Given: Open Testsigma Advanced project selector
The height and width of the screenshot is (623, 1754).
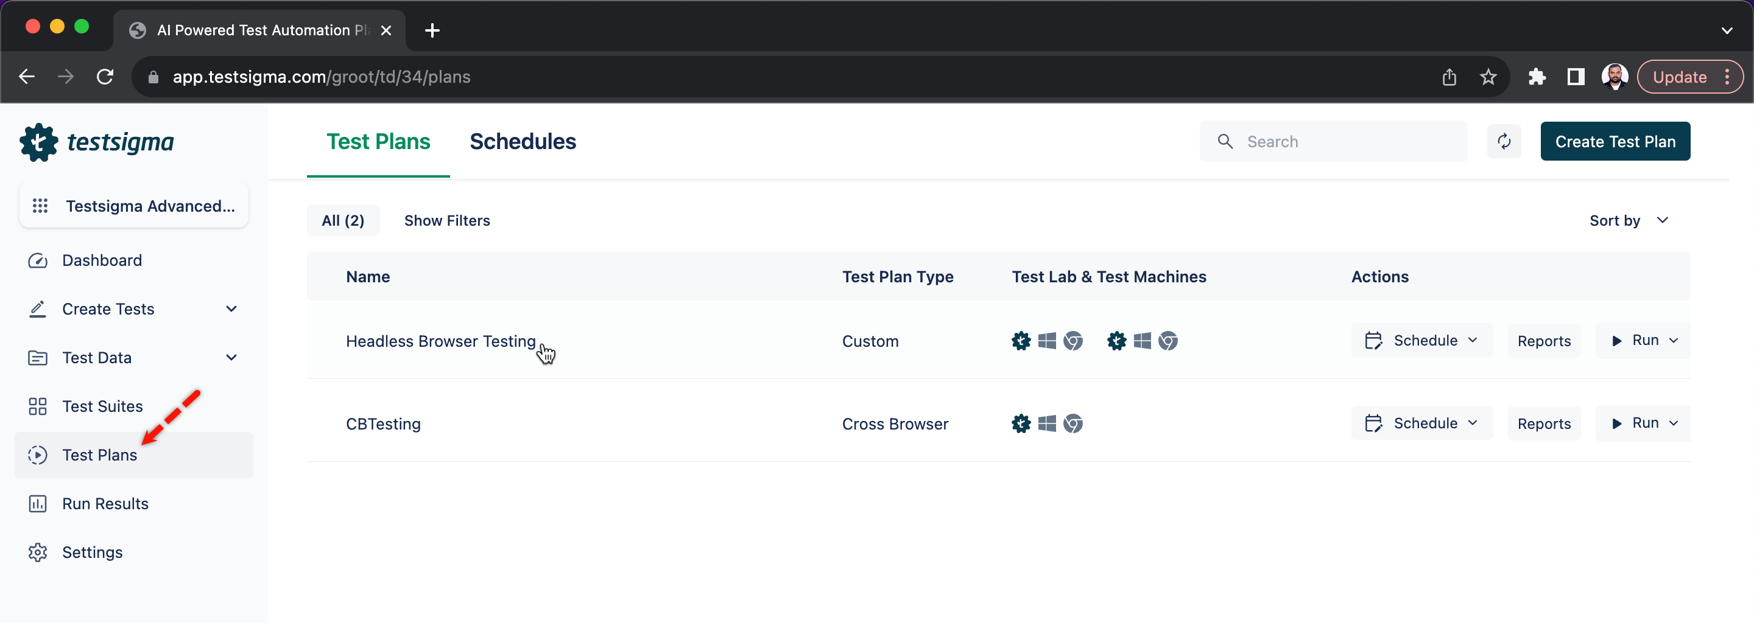Looking at the screenshot, I should point(134,206).
